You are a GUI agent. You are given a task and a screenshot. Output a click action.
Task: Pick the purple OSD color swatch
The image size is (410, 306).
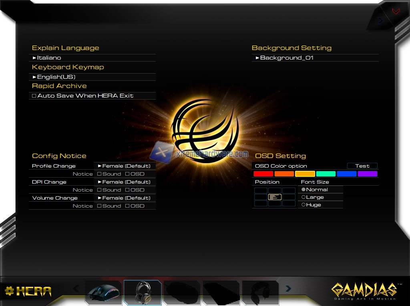coord(367,174)
